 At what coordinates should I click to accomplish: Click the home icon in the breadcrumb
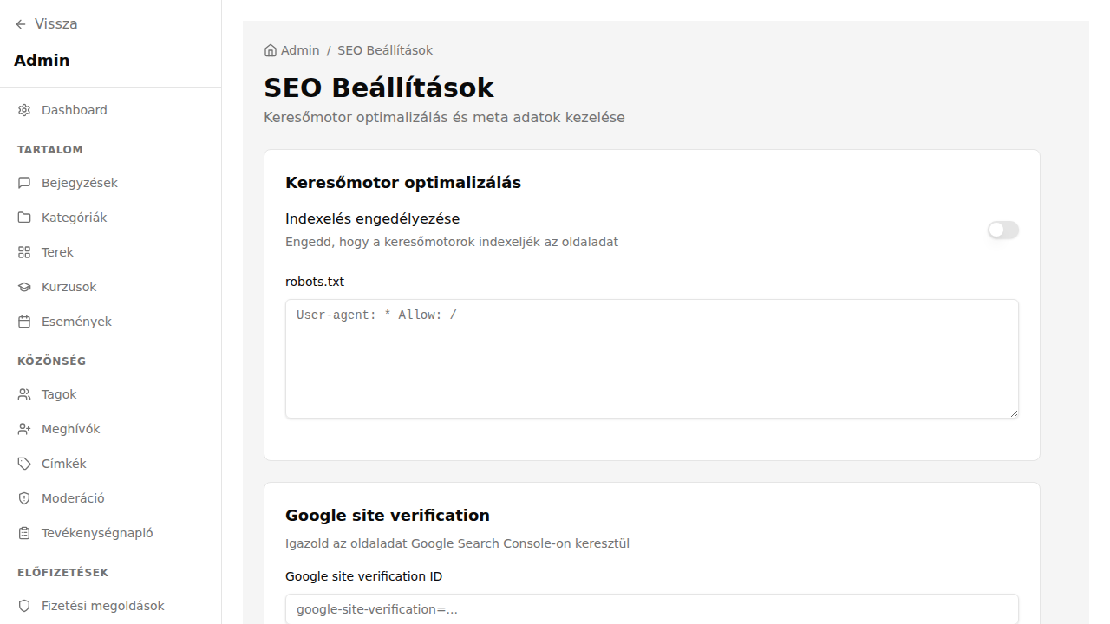click(269, 49)
